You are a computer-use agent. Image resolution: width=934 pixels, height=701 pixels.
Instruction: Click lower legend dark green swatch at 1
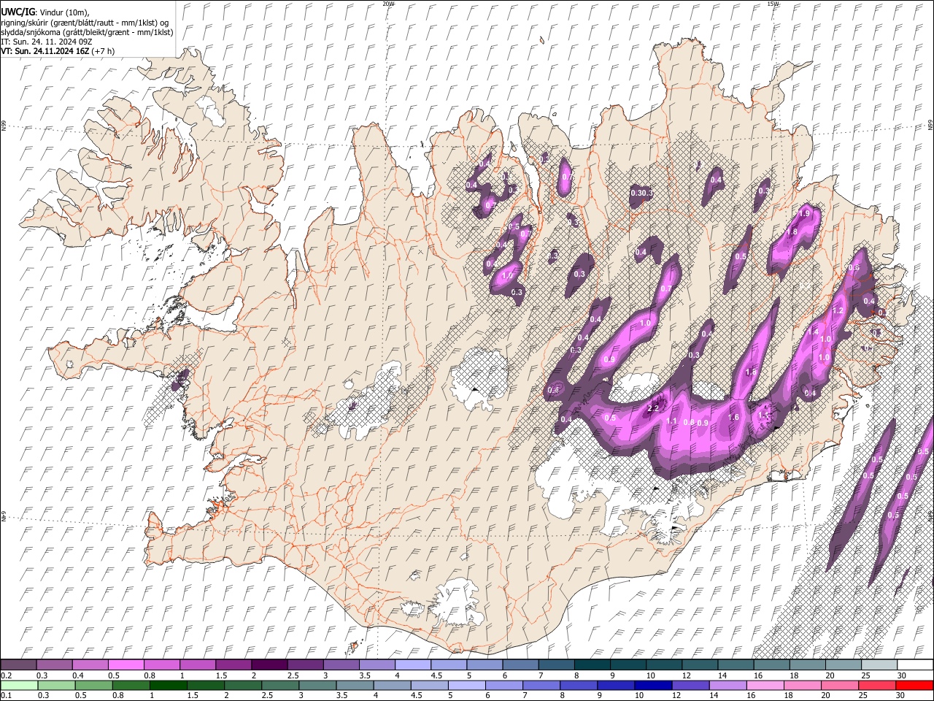169,685
